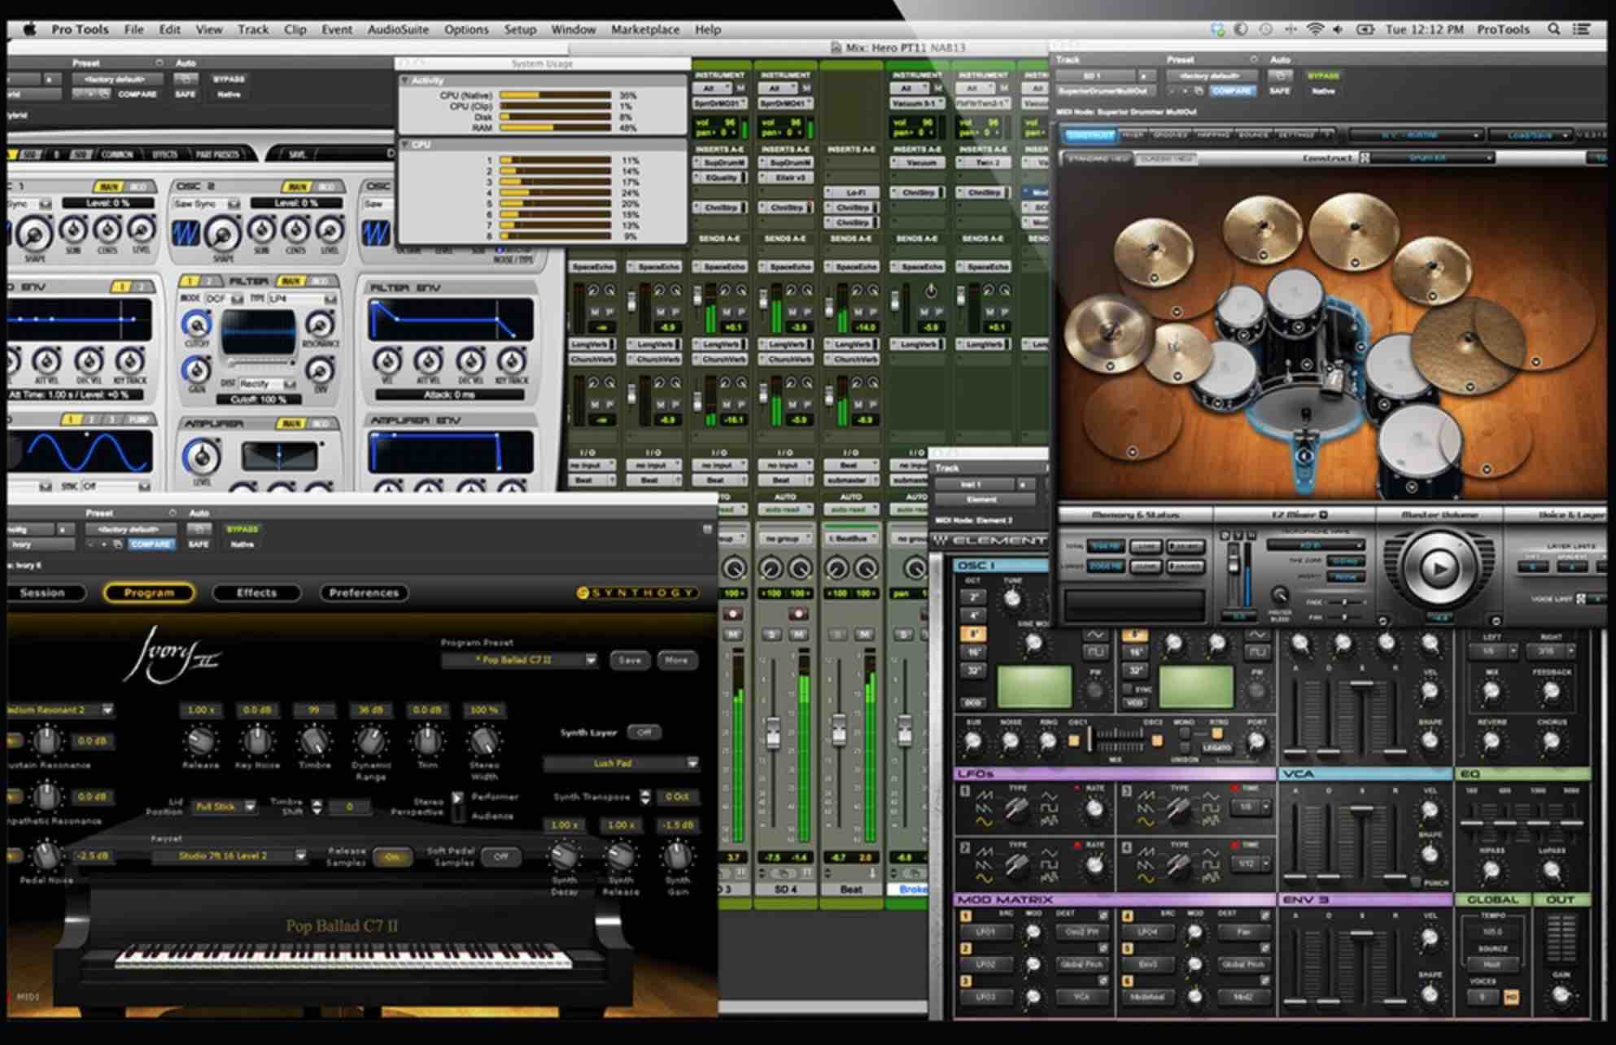Switch to the Effects tab in Ivory
1616x1045 pixels.
[x=256, y=592]
